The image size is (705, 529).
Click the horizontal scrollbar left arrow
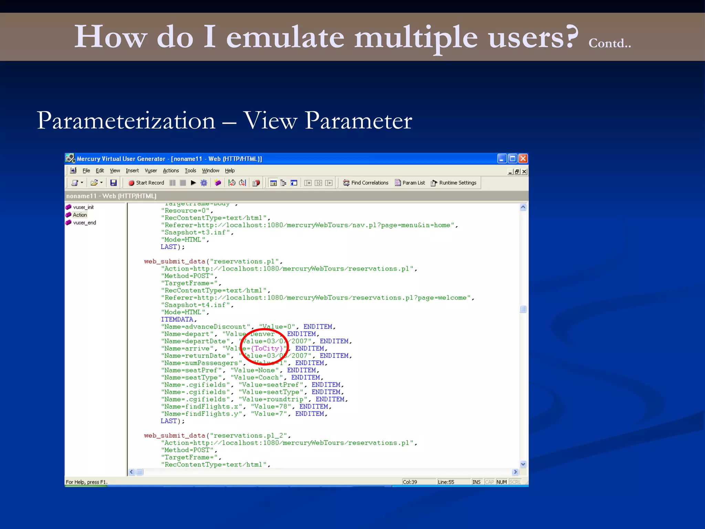point(132,472)
